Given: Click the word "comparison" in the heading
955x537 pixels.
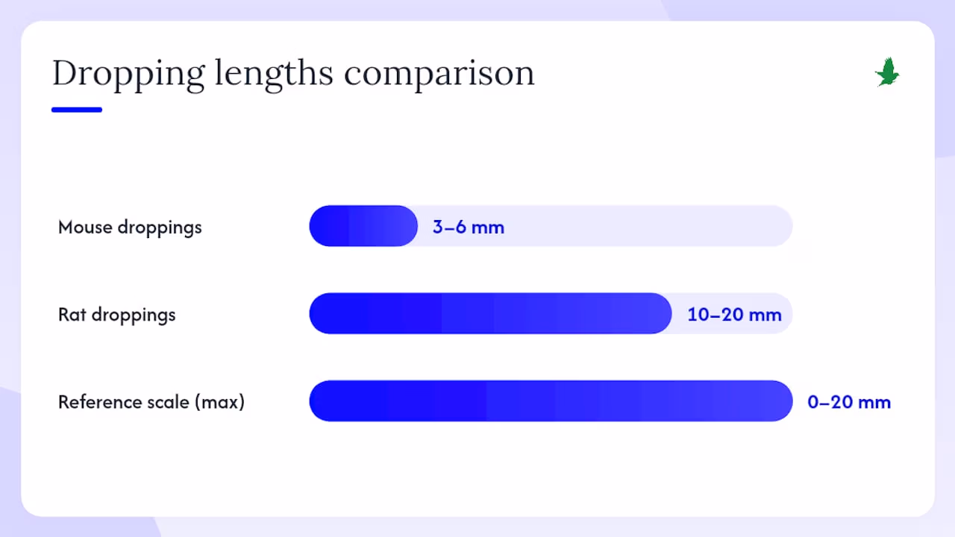Looking at the screenshot, I should click(x=439, y=75).
